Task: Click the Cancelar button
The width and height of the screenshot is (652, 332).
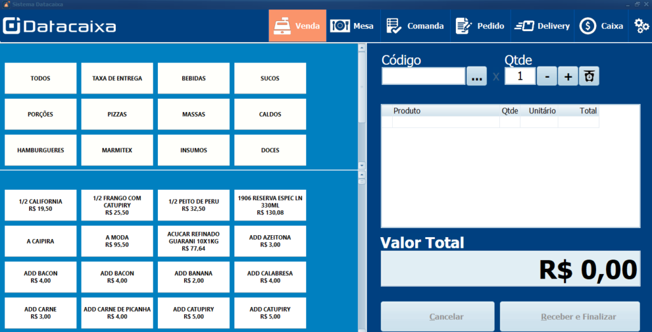Action: click(437, 317)
